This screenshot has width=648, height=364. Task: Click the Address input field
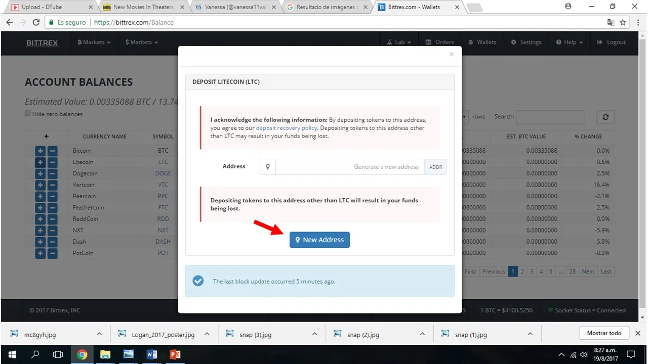350,167
